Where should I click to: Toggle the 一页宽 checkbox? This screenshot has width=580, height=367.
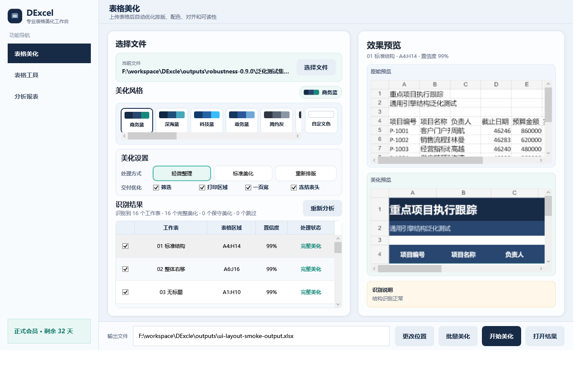(248, 187)
